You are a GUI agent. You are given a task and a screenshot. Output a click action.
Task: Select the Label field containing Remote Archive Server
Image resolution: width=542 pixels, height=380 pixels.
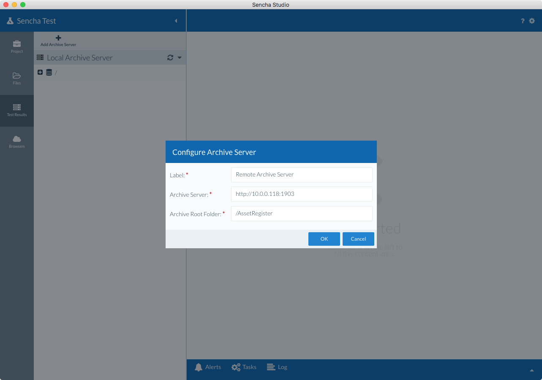[301, 174]
